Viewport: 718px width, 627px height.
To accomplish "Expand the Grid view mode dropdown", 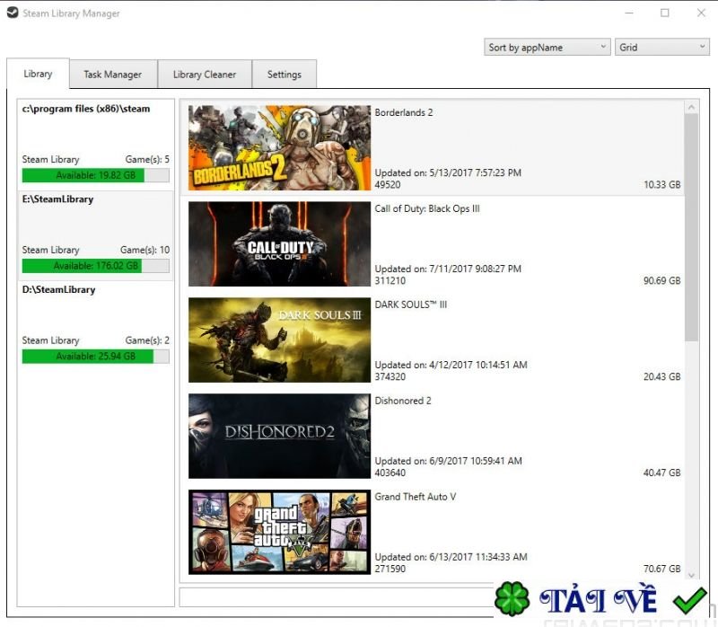I will coord(662,48).
